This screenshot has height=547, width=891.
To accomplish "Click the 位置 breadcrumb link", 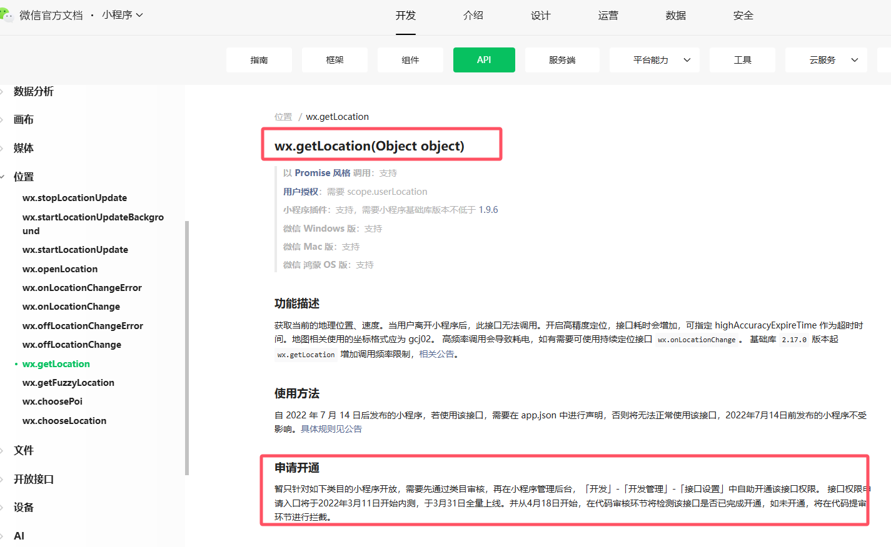I will tap(283, 117).
